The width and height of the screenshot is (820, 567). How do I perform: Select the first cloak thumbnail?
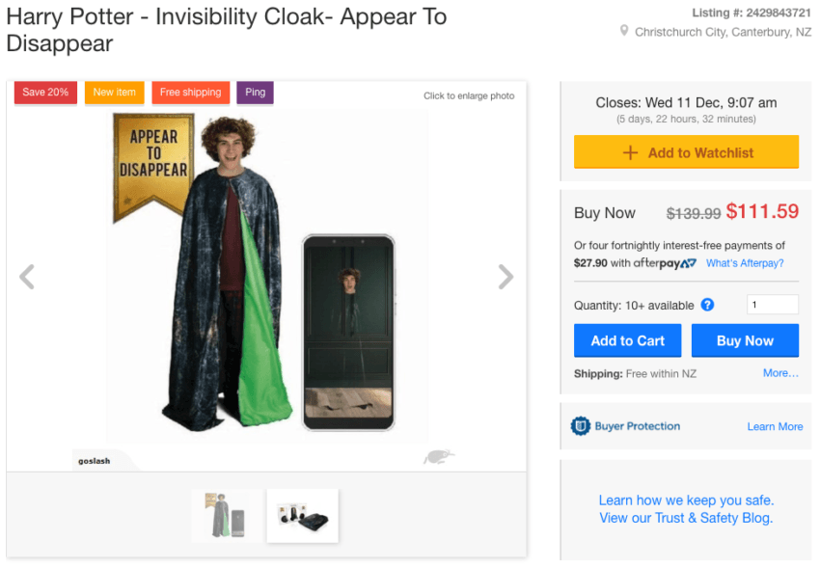(227, 515)
